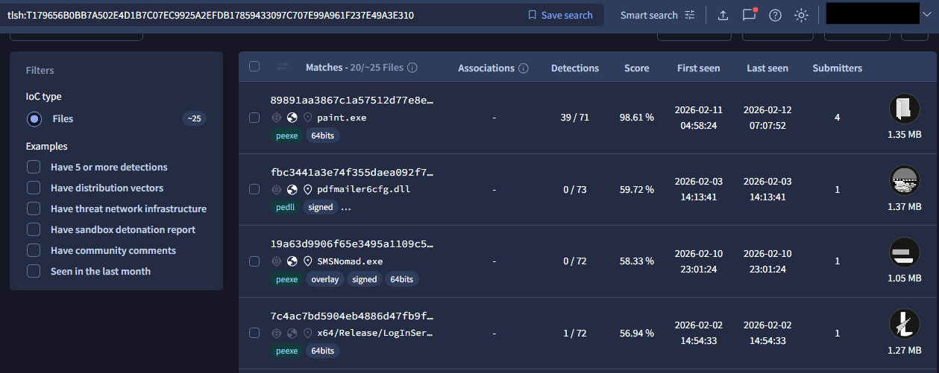The image size is (939, 373).
Task: Enable Have 5 or more detections filter
Action: [x=34, y=168]
